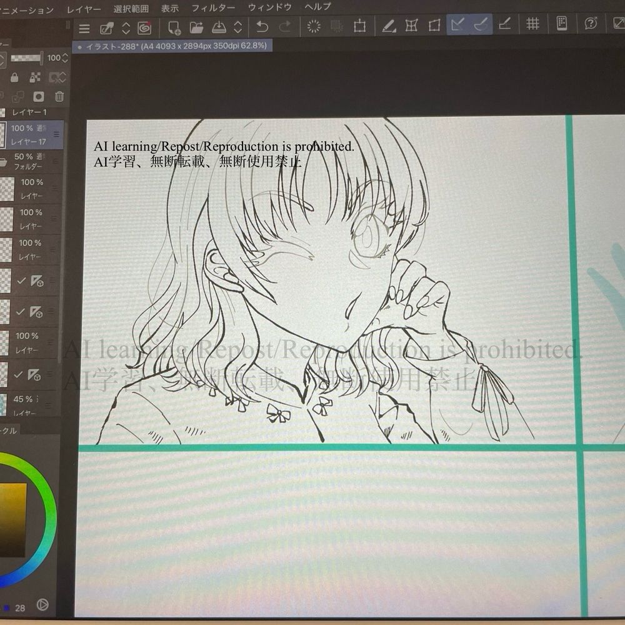Click the レイヤー 17 layer thumbnail
Screen dimensions: 625x625
tap(2, 135)
